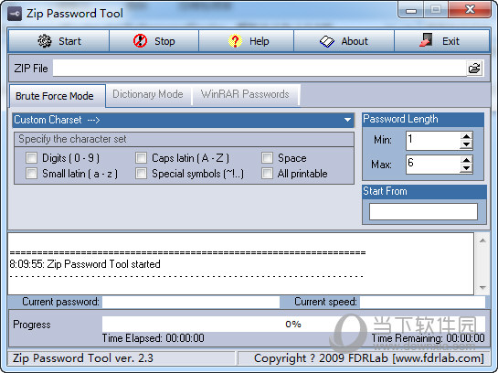Viewport: 498px width, 373px height.
Task: Click the 0% progress bar
Action: 293,324
